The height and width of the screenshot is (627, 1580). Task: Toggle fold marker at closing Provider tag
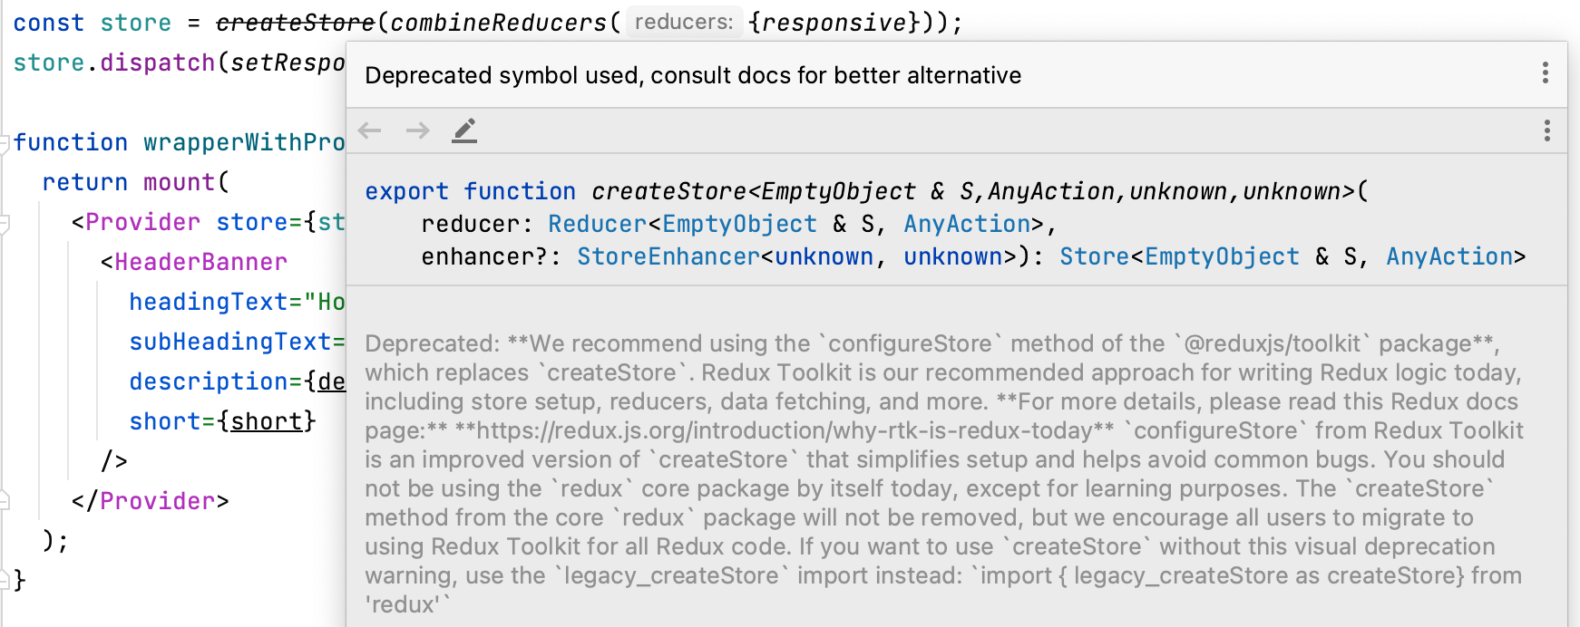pos(5,500)
